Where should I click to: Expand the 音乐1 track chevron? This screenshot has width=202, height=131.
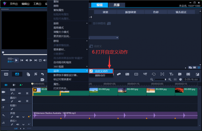point(23,124)
